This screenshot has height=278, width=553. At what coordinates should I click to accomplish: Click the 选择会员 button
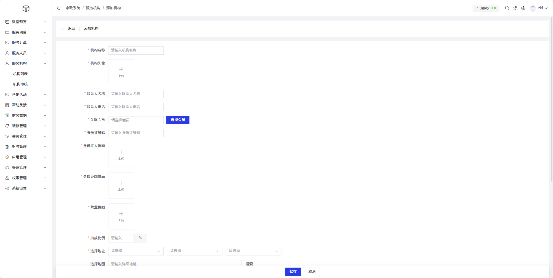coord(178,120)
